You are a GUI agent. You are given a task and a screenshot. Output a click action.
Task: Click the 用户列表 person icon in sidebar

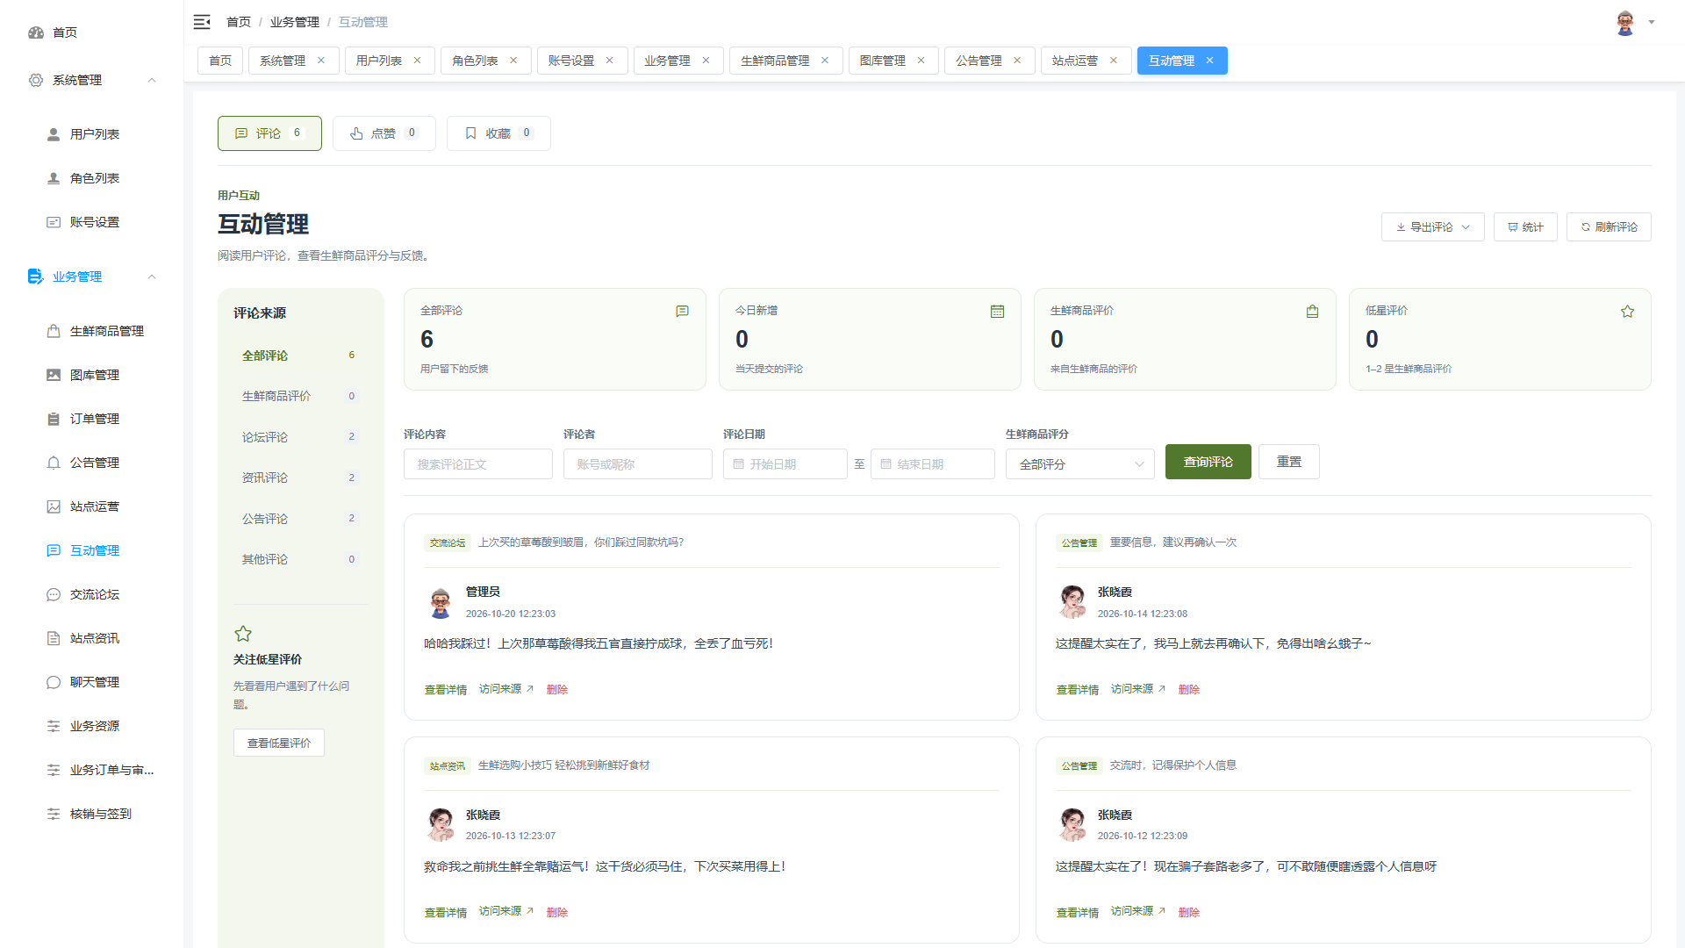54,134
